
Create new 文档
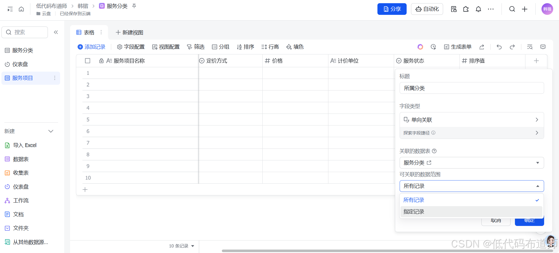14,215
